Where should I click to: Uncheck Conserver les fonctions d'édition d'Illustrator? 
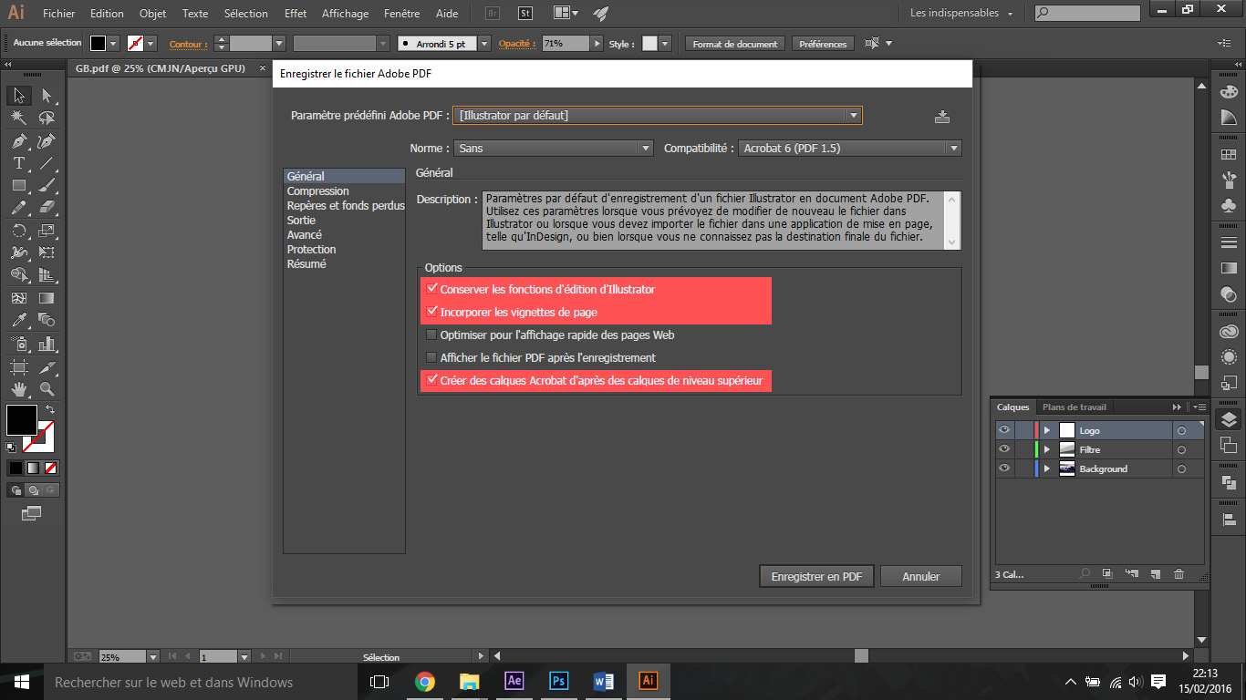(432, 289)
